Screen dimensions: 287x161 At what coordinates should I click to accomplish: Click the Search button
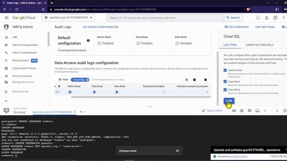233,18
